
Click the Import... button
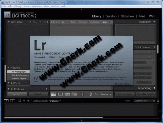[x=17, y=94]
